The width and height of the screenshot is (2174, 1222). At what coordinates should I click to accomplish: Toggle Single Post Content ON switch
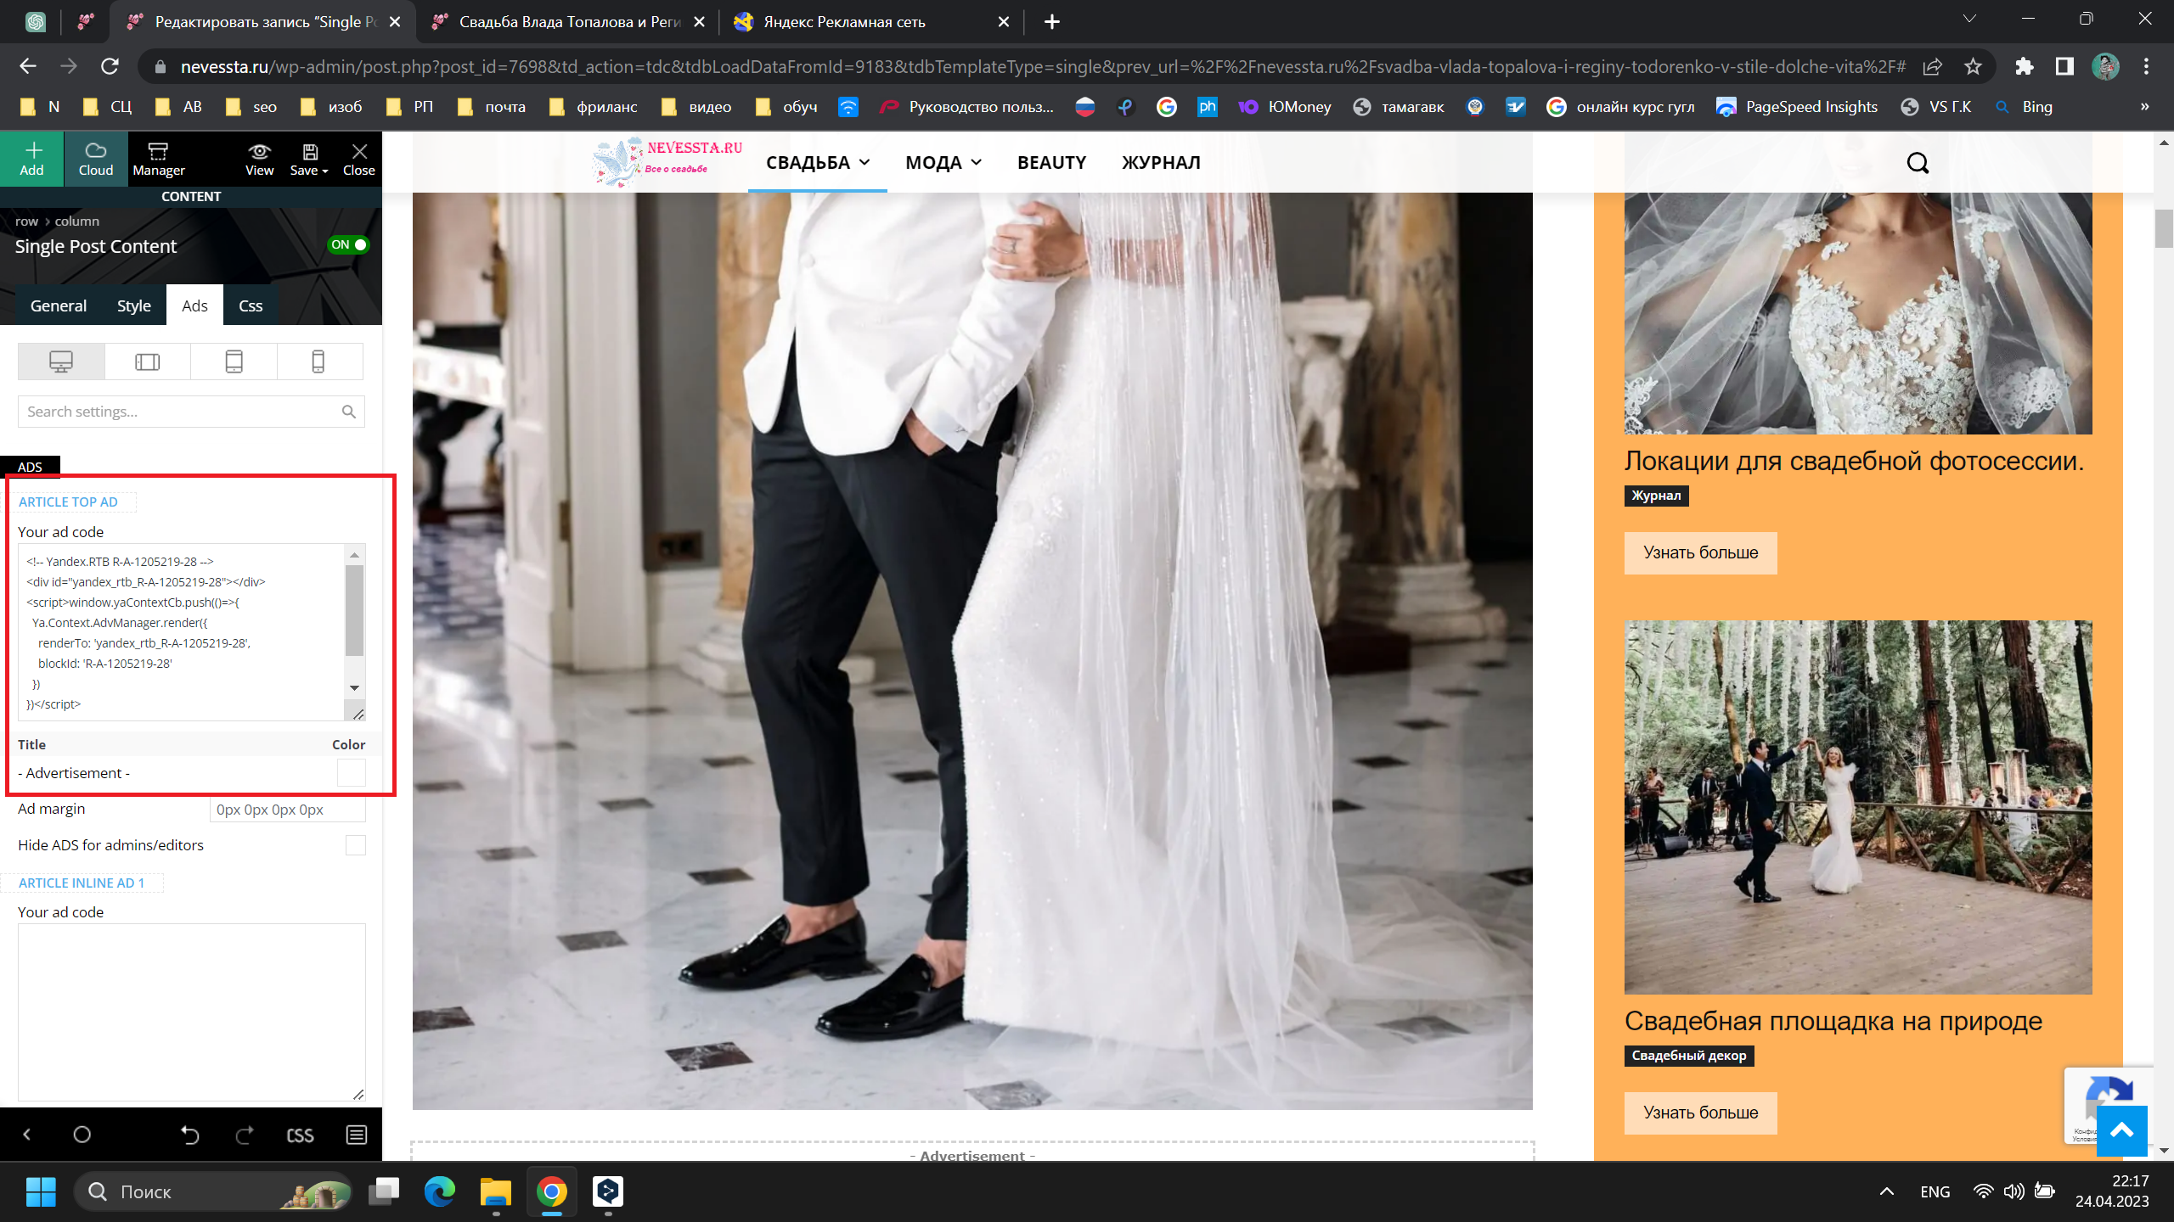[348, 245]
